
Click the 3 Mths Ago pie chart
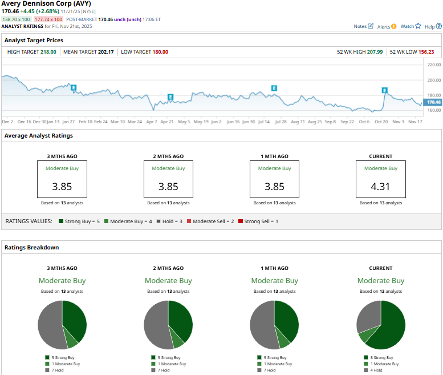click(x=62, y=324)
